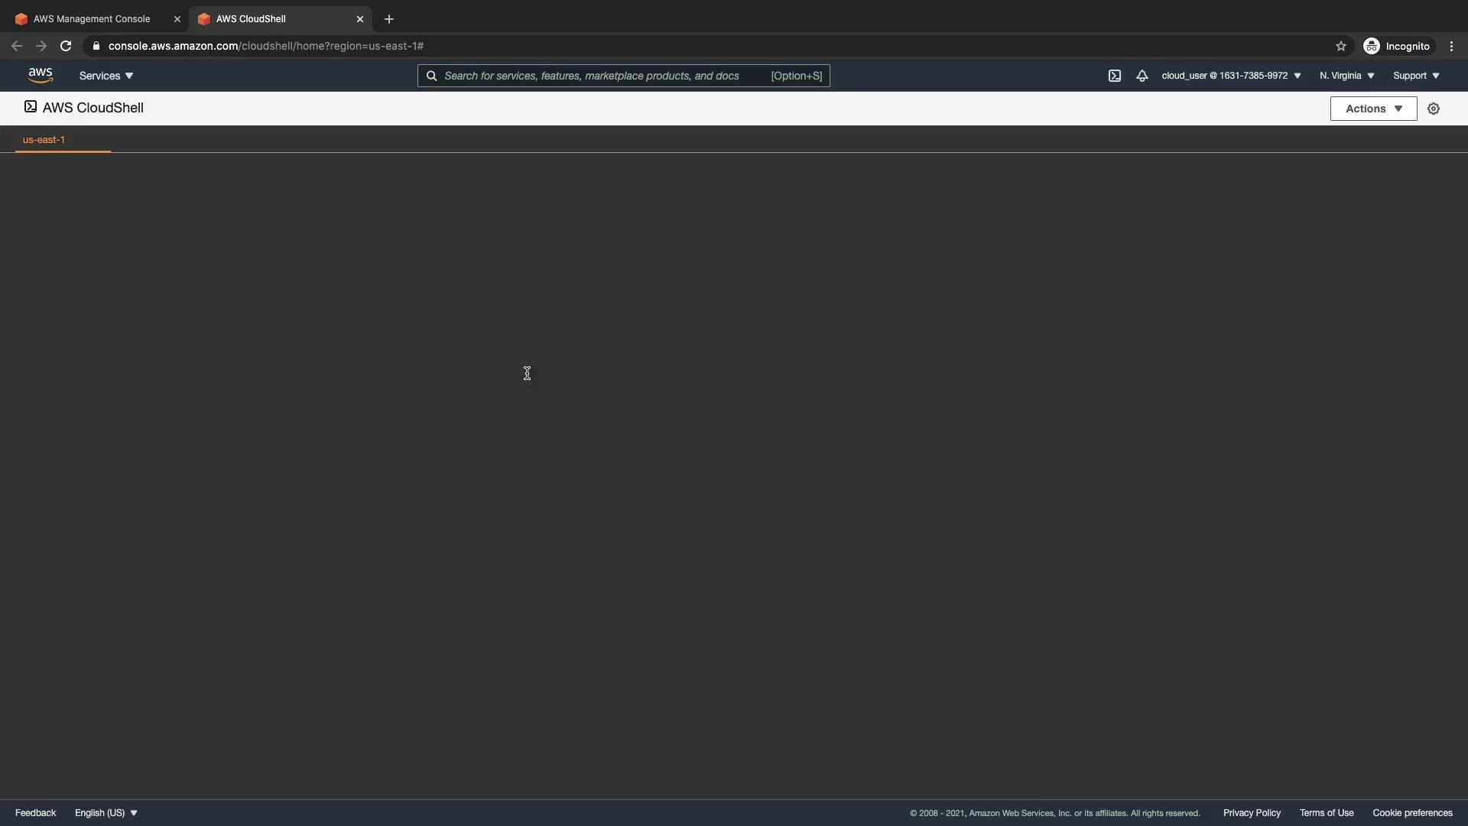Switch to AWS Management Console tab

tap(92, 19)
